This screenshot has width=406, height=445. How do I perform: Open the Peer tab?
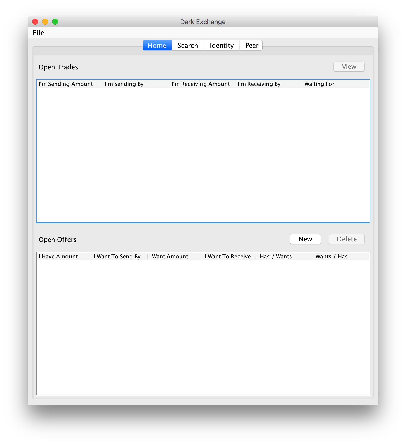[x=251, y=46]
